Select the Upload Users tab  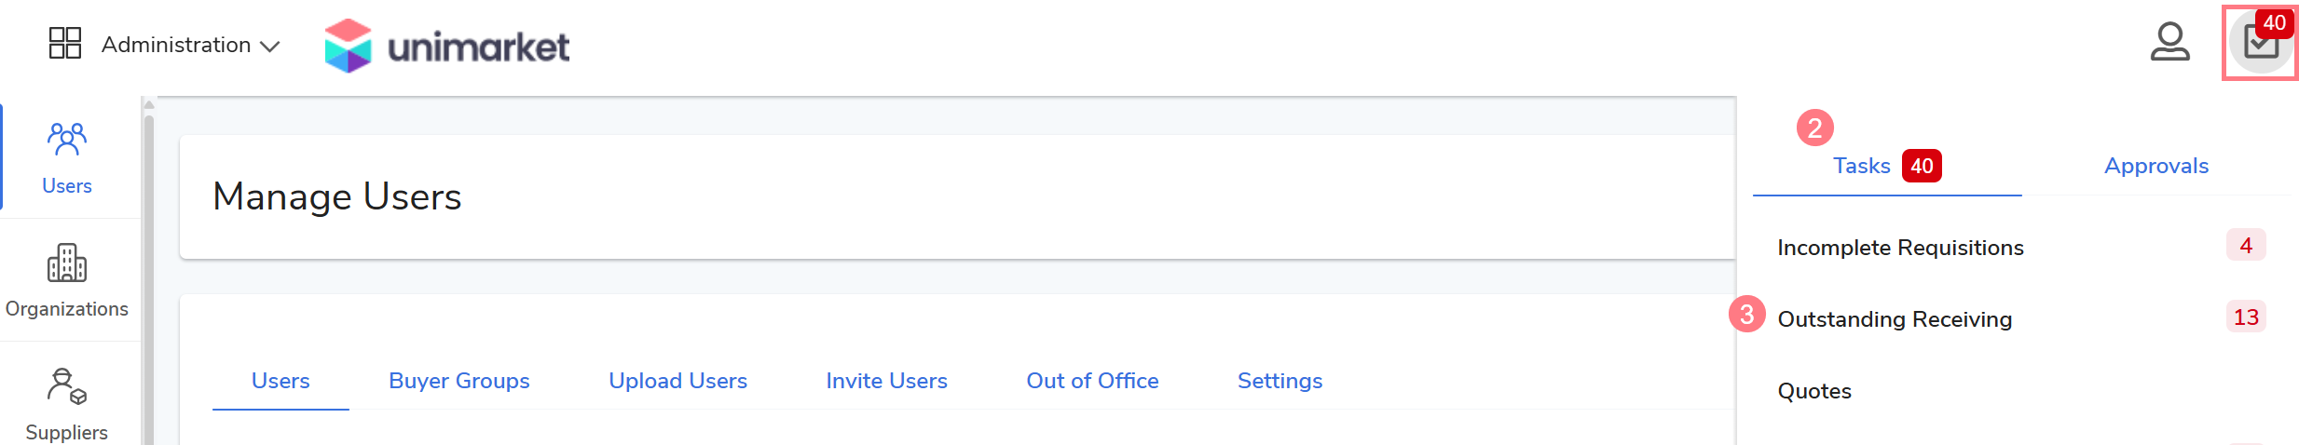[x=677, y=381]
